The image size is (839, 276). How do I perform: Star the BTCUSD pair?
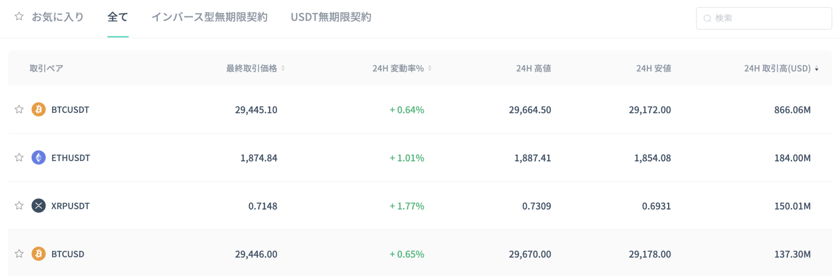click(19, 254)
